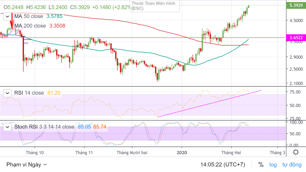
Task: Click the Stoch RSI indicator title
Action: [44, 127]
